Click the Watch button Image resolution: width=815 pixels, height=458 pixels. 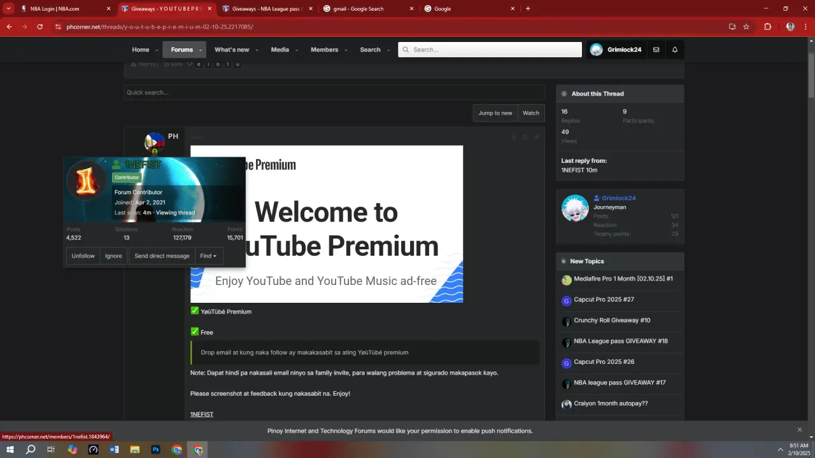coord(531,113)
